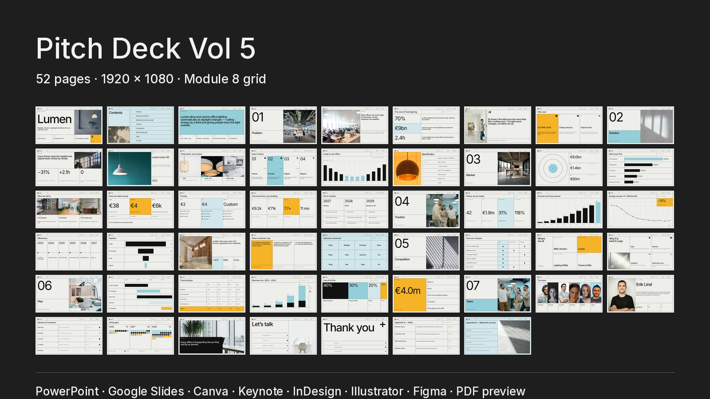Open the 'Annual recurring revenue' chart slide

click(x=569, y=209)
